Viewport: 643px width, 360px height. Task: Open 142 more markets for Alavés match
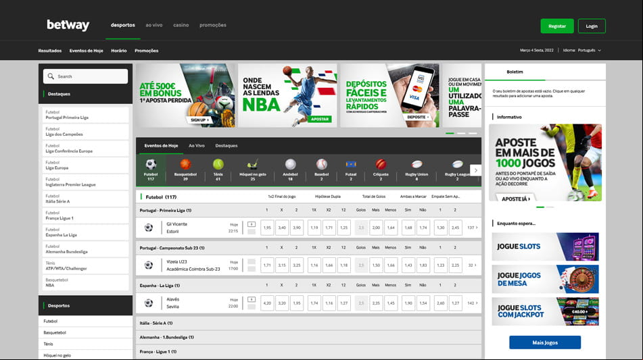click(x=473, y=303)
